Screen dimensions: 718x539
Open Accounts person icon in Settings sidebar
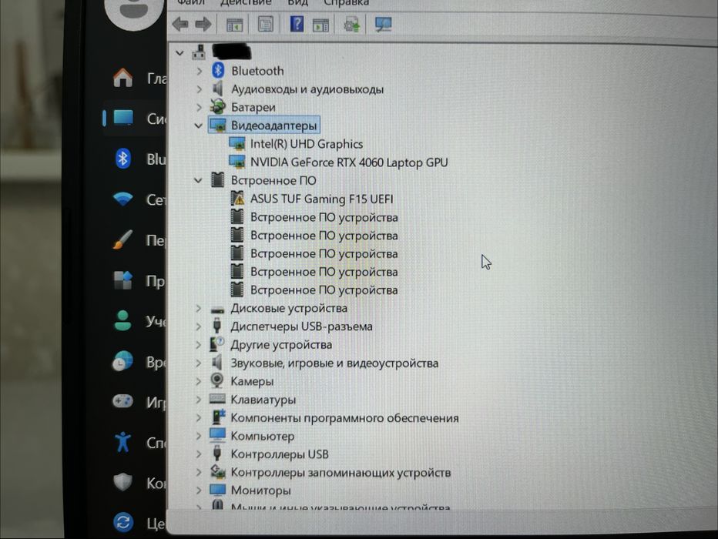[x=122, y=320]
